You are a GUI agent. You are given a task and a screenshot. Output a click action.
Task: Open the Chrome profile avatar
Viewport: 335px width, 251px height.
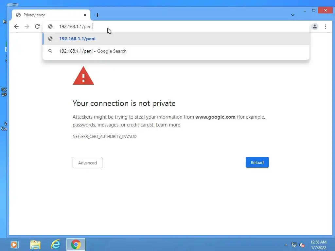pyautogui.click(x=315, y=26)
